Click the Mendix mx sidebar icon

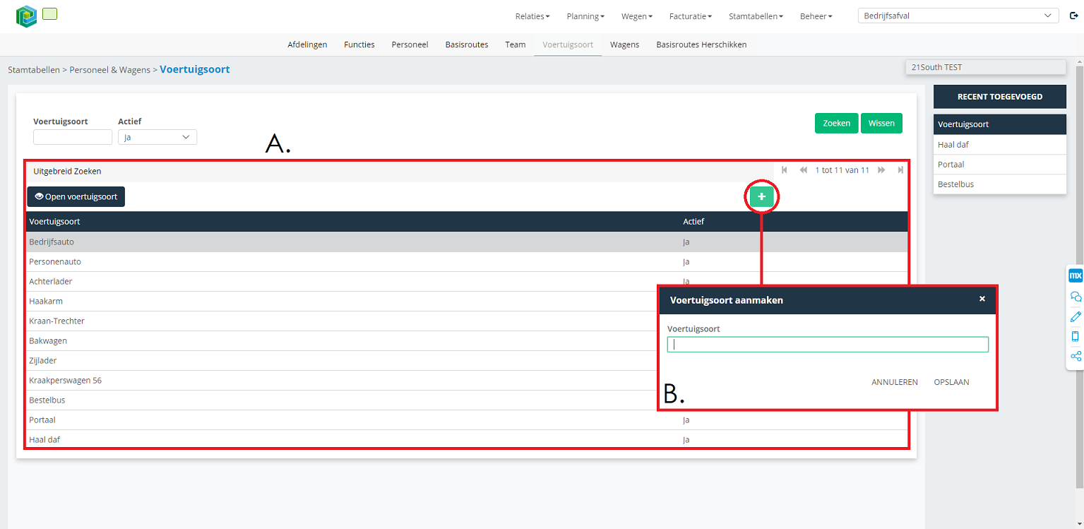1076,275
